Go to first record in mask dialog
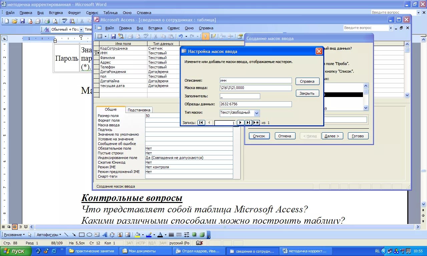The height and width of the screenshot is (256, 427). (201, 123)
